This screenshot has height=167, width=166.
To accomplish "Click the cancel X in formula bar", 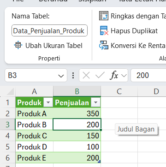I will tap(86, 76).
